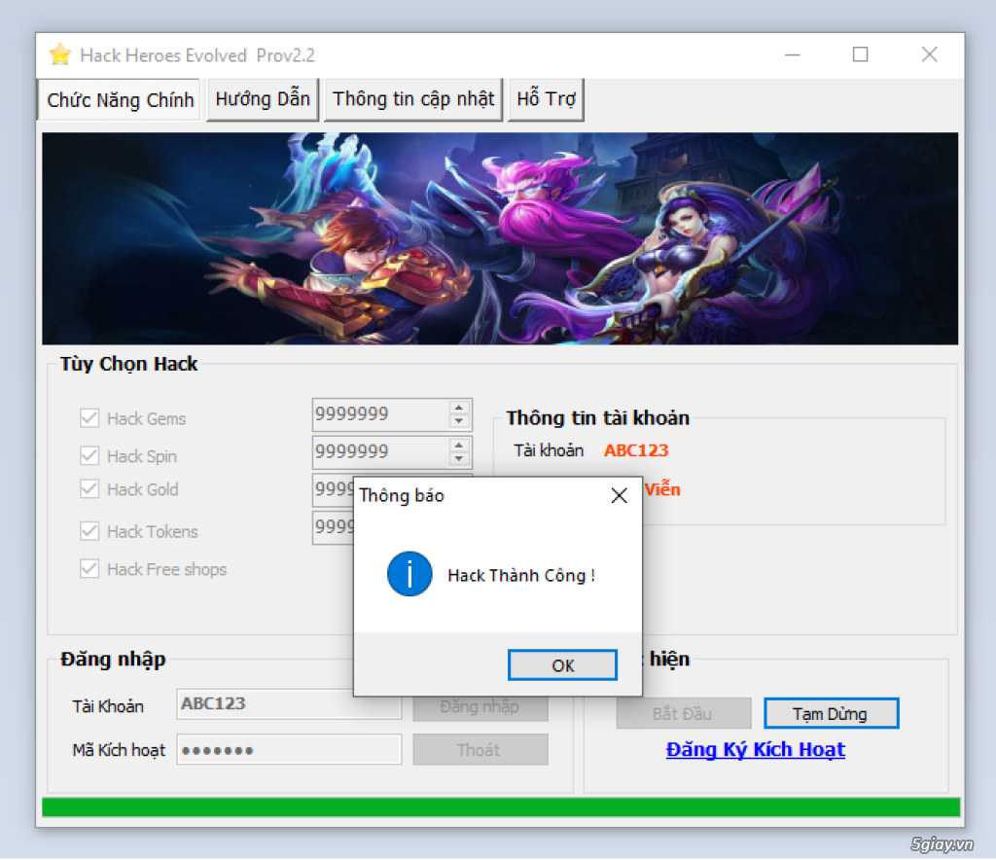Increase the Gems value with the up arrow

[458, 408]
